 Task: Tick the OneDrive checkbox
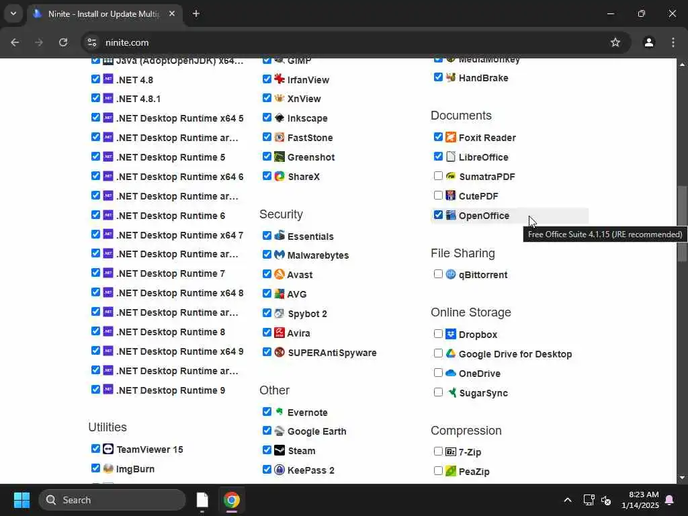438,373
